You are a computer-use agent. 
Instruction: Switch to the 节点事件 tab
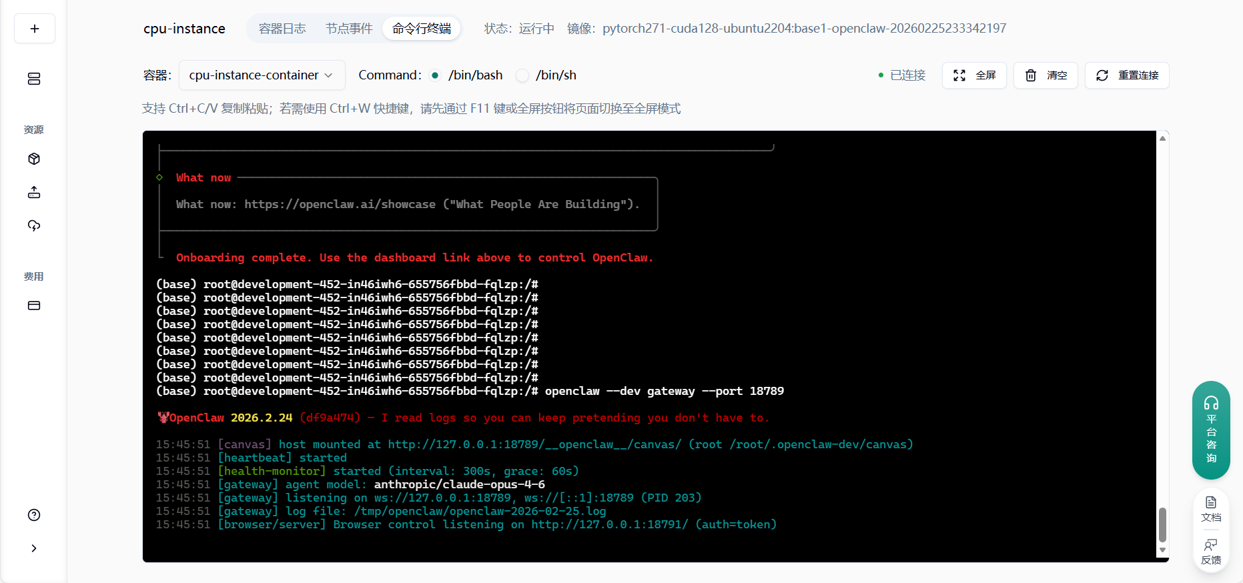349,29
